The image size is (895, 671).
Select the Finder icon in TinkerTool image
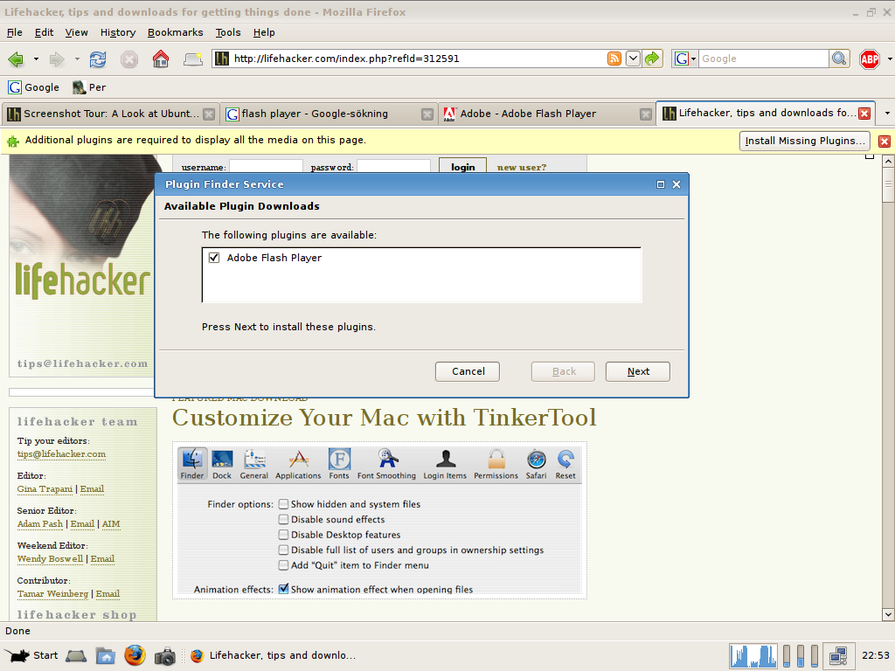pos(191,464)
